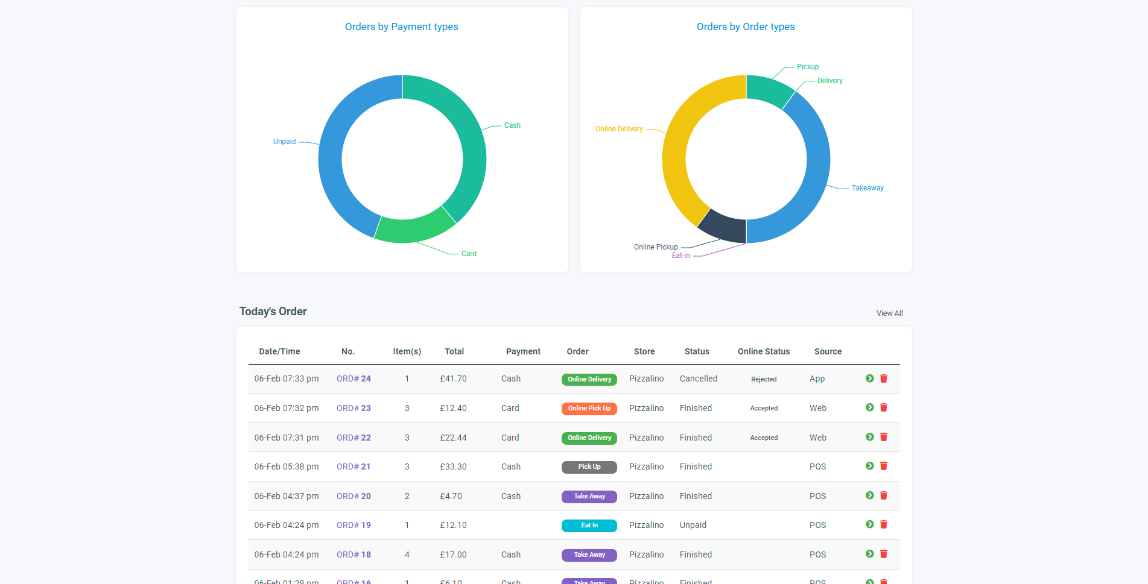Open details arrow icon for ORD# 24

[x=869, y=378]
